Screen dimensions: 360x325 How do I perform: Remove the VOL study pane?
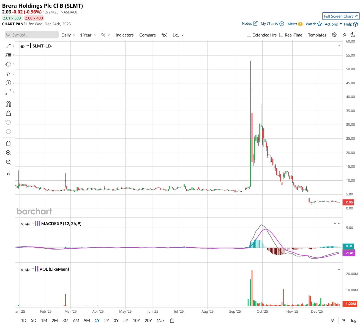pyautogui.click(x=22, y=270)
